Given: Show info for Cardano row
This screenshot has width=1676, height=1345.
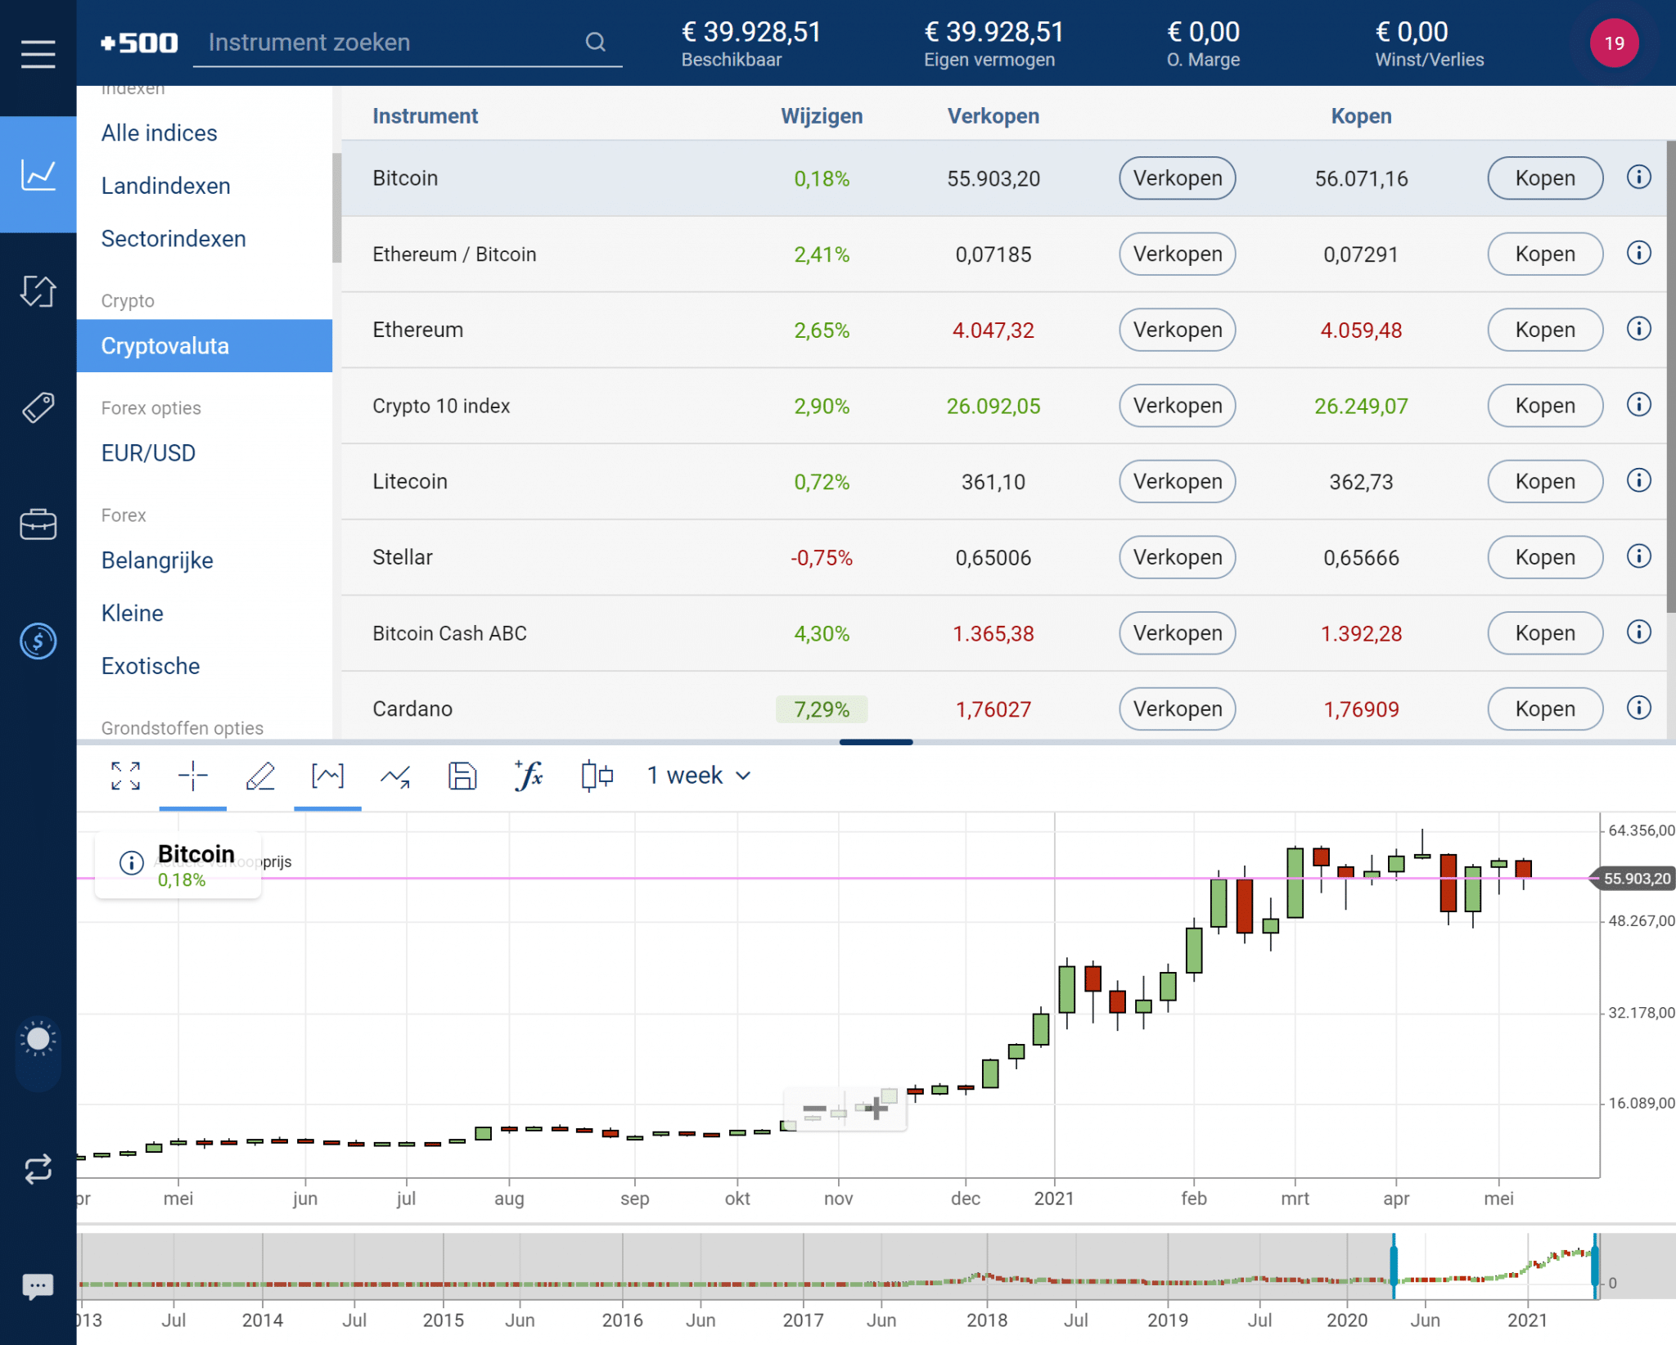Looking at the screenshot, I should click(x=1638, y=708).
